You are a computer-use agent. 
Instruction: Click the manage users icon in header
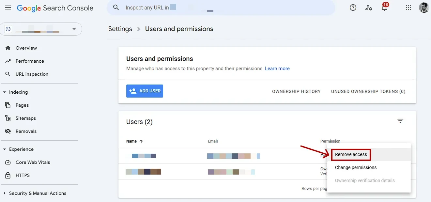[x=369, y=8]
